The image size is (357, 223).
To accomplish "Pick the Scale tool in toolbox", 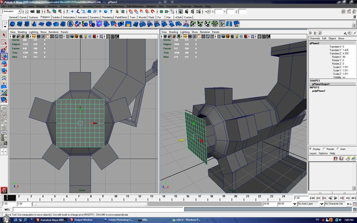I will click(4, 71).
